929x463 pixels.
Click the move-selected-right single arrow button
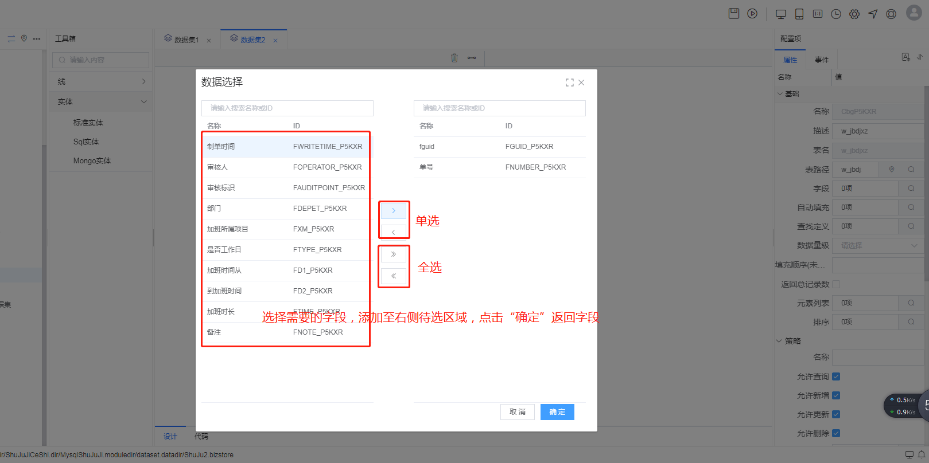coord(393,211)
